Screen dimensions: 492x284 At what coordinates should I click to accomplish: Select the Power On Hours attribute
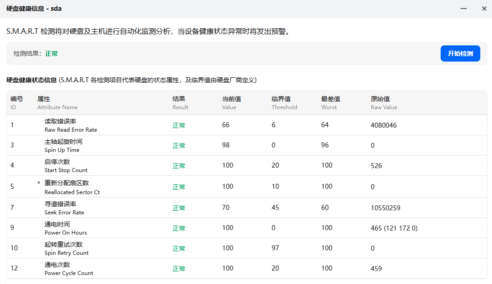(65, 228)
